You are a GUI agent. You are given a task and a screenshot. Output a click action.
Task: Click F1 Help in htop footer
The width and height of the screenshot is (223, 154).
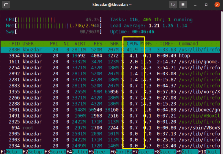pyautogui.click(x=12, y=152)
